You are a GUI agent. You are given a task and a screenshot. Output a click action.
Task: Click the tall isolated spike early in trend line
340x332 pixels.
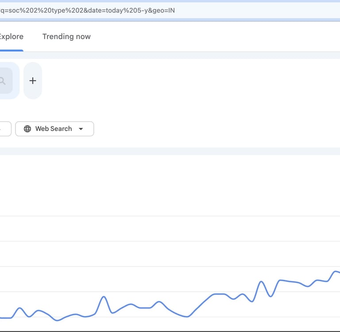pos(104,297)
